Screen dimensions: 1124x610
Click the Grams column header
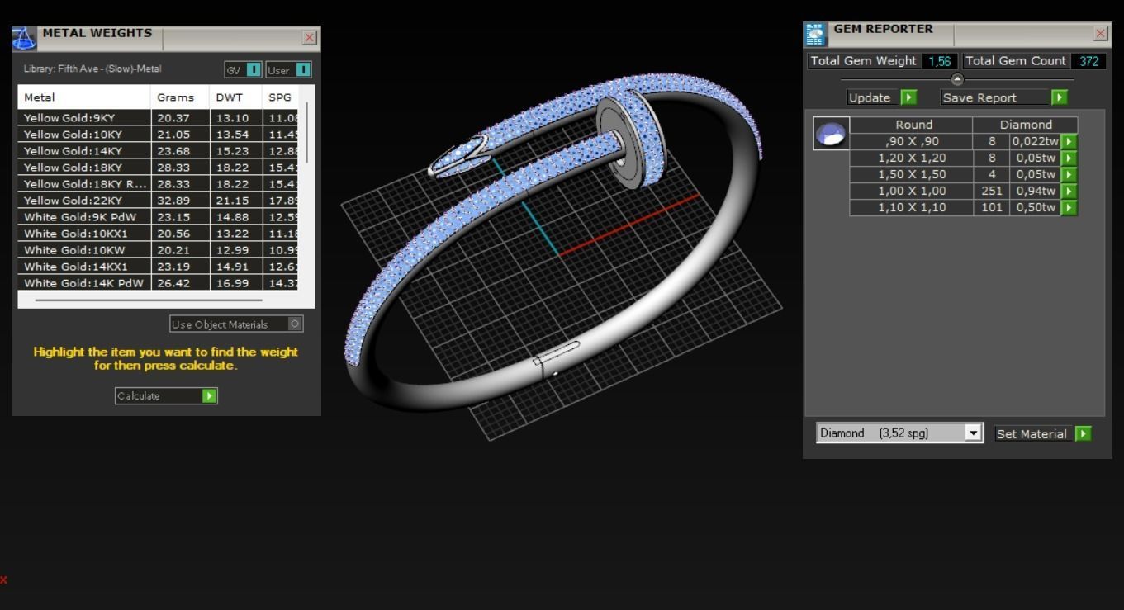[x=180, y=97]
